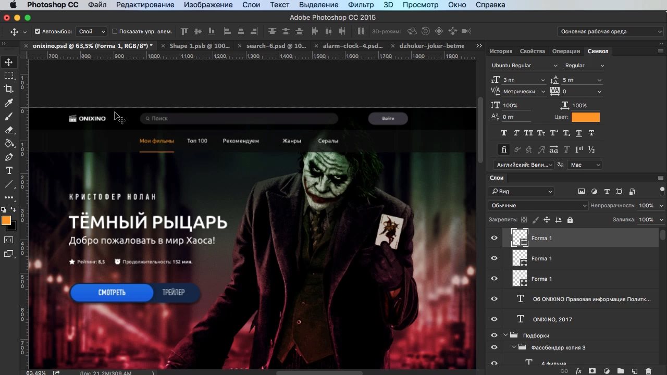667x375 pixels.
Task: Open the font style Regular dropdown
Action: click(584, 66)
